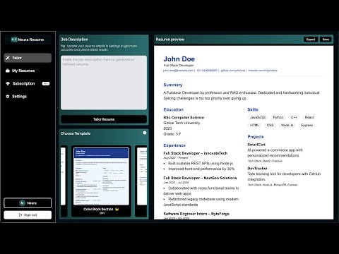Select the Tailor wand icon in sidebar
Screen dimensions: 339x254
pyautogui.click(x=8, y=58)
